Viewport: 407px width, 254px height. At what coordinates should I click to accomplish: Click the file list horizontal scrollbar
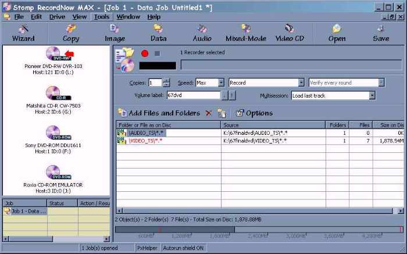[260, 210]
